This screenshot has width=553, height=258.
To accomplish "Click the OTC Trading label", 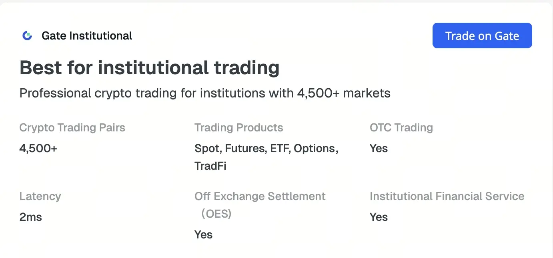I will 401,128.
